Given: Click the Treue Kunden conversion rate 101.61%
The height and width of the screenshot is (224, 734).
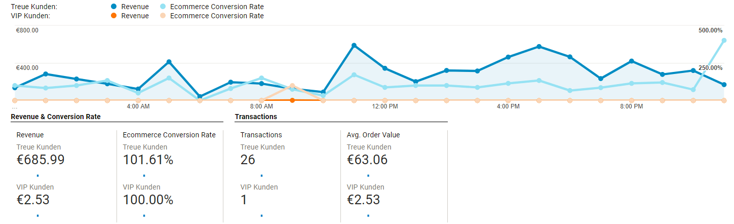Looking at the screenshot, I should [148, 160].
